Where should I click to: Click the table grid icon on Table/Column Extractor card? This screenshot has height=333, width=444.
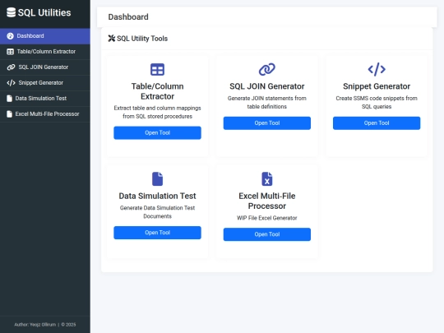point(157,69)
